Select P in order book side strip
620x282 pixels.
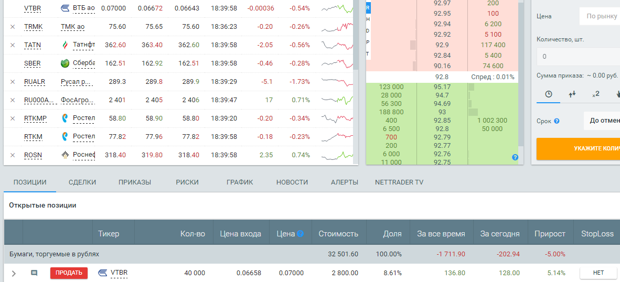pos(368,42)
